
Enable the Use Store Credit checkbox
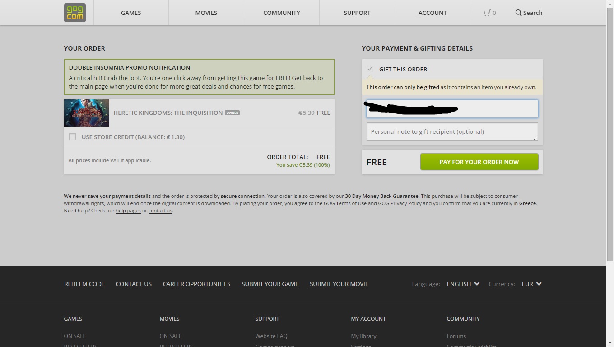pos(72,137)
